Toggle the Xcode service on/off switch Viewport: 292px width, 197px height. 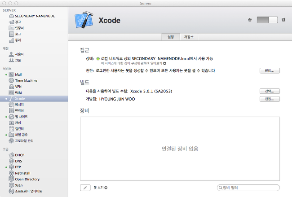267,20
